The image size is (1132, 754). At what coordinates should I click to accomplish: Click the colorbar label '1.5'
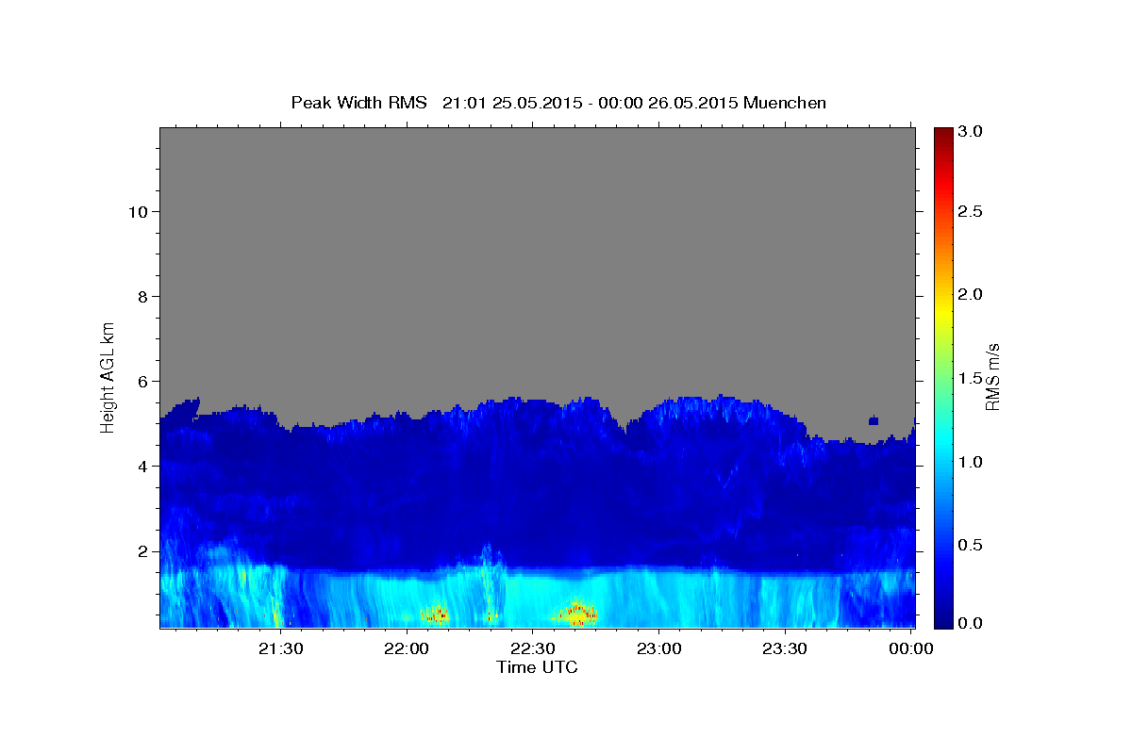click(971, 378)
